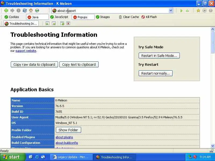Click the Clear Cache trash icon

120,17
